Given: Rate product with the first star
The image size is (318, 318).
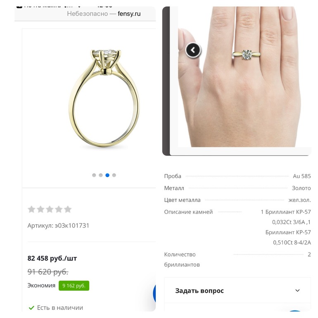Looking at the screenshot, I should (31, 209).
